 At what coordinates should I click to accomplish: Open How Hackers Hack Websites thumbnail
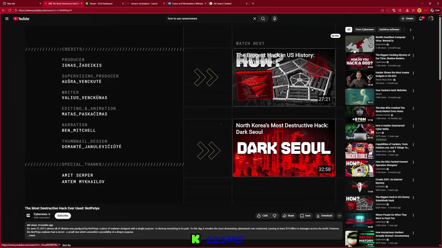point(360,96)
